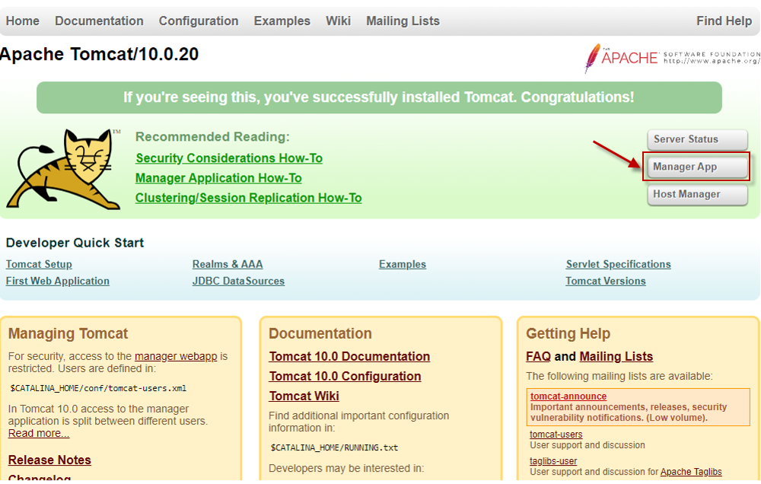761x484 pixels.
Task: Open the Manager App button
Action: (697, 167)
